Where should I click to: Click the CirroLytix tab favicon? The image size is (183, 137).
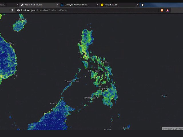pyautogui.click(x=62, y=5)
